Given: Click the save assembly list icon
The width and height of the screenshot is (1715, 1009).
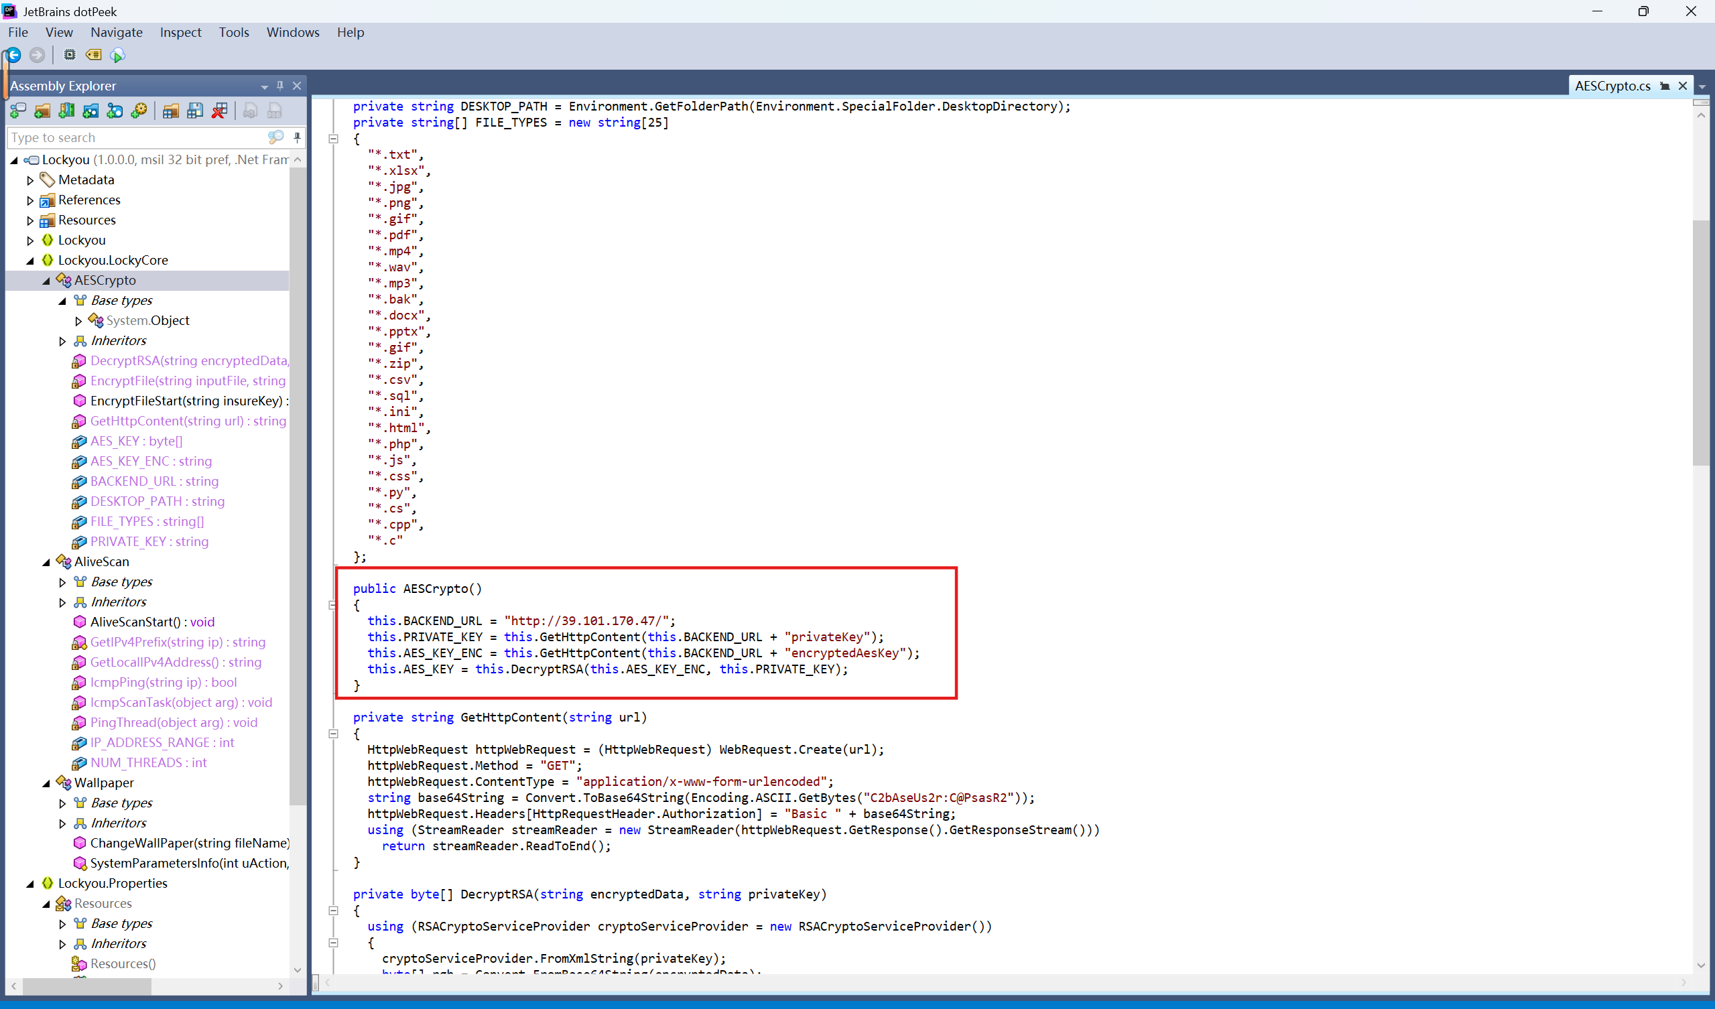Looking at the screenshot, I should point(195,111).
